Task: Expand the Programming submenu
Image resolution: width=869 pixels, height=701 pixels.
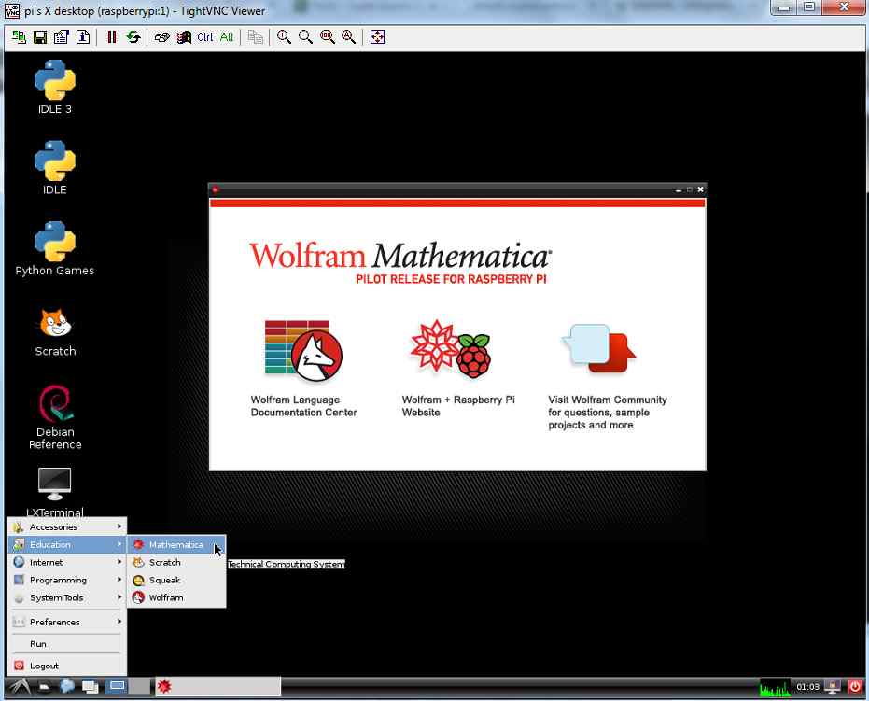Action: [67, 581]
